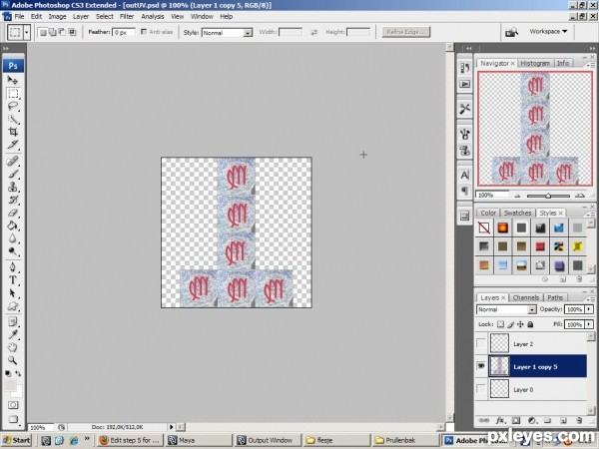Select the Slice tool
This screenshot has width=599, height=449.
pyautogui.click(x=13, y=145)
